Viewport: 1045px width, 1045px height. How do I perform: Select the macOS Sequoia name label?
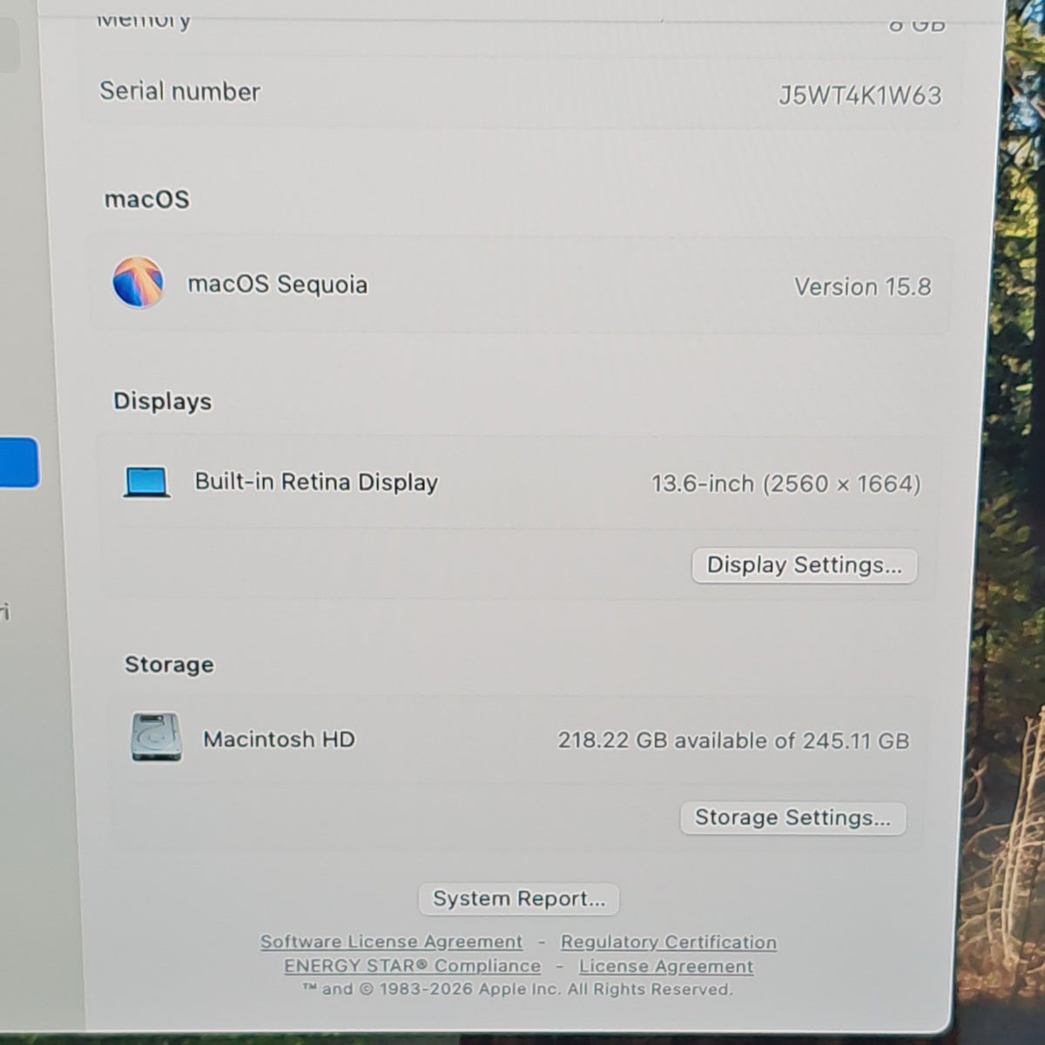[x=278, y=285]
